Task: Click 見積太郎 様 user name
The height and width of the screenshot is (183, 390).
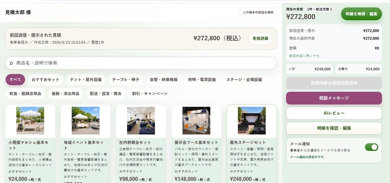Action: coord(18,12)
